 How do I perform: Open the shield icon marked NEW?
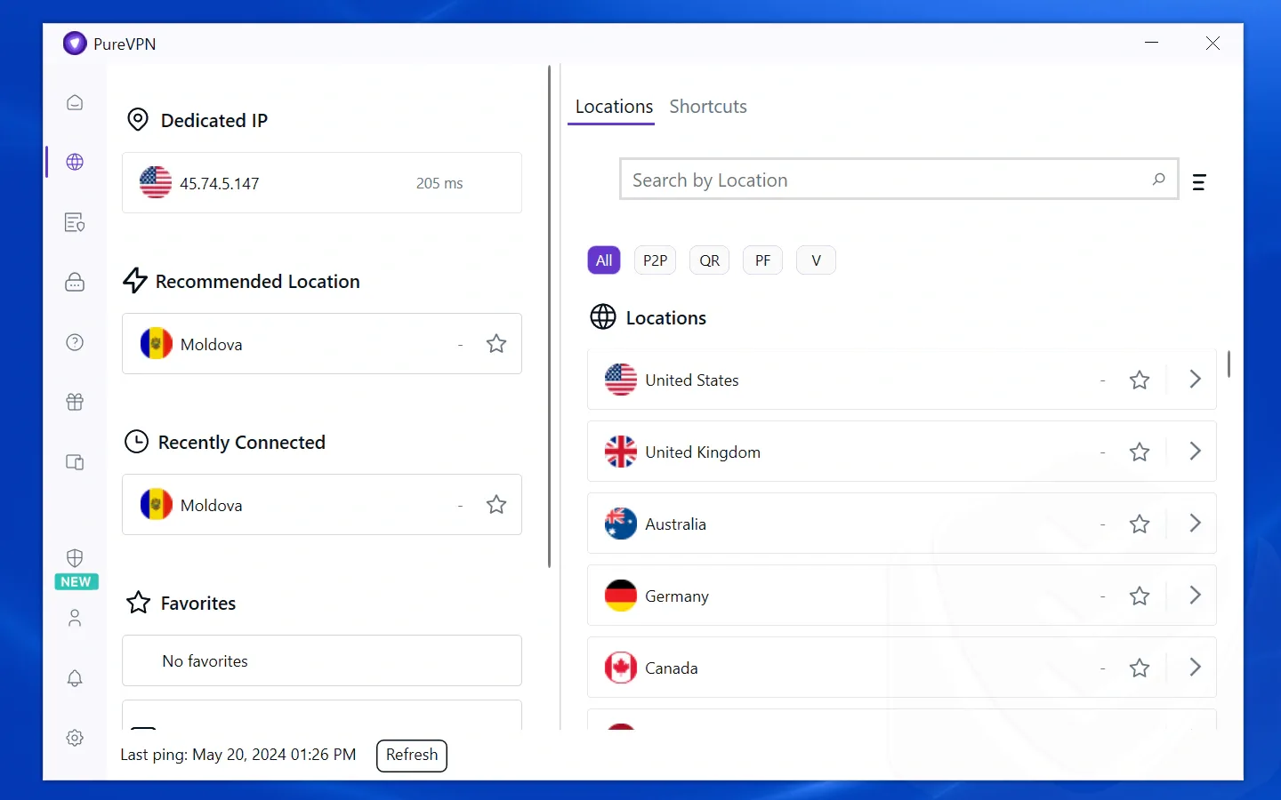coord(75,558)
